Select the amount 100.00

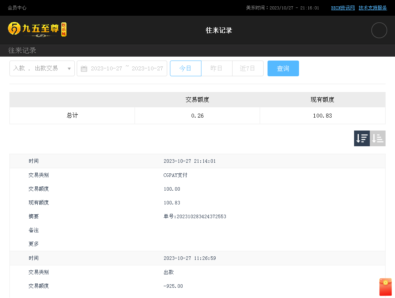[x=172, y=189]
